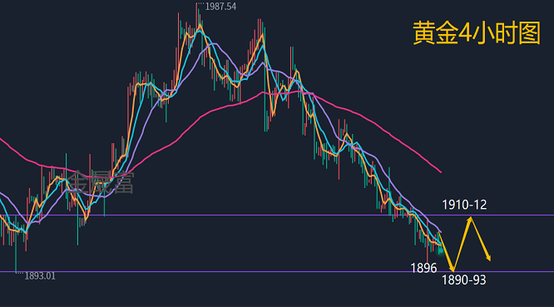
Task: Click the purple moving average peak near top
Action: pyautogui.click(x=214, y=43)
